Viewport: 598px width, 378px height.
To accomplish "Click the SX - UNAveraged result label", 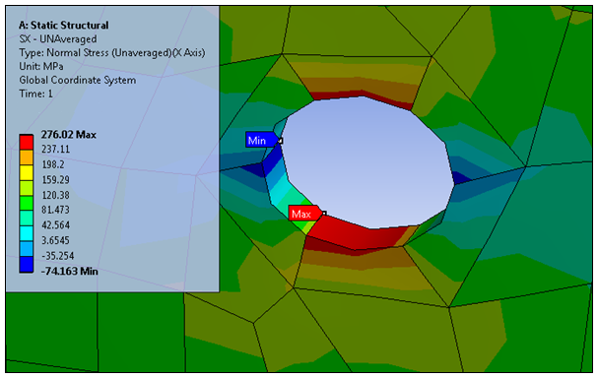I will point(58,38).
